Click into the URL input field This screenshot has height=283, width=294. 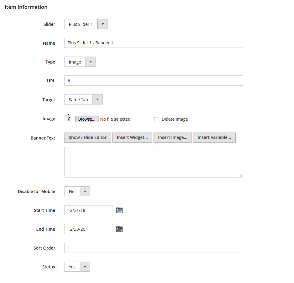154,81
